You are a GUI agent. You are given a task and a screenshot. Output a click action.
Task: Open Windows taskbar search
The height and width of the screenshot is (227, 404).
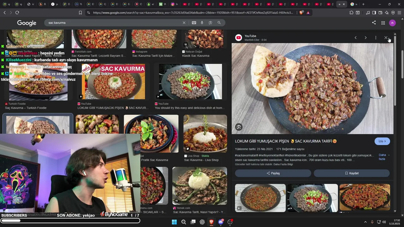[x=183, y=222]
